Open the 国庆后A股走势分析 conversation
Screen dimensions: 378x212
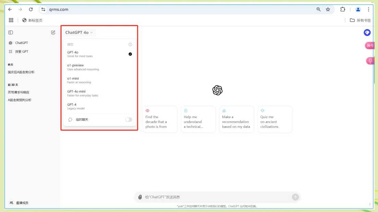click(21, 72)
